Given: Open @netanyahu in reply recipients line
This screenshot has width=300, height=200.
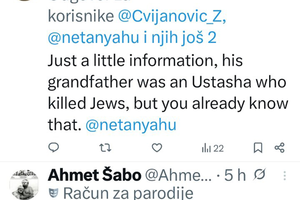Looking at the screenshot, I should (93, 38).
